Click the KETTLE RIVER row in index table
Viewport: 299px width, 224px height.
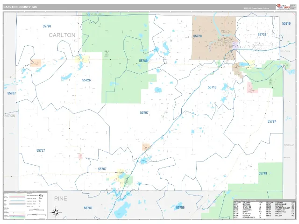(x=249, y=217)
